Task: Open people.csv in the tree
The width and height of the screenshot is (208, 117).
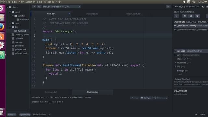Action: point(19,46)
